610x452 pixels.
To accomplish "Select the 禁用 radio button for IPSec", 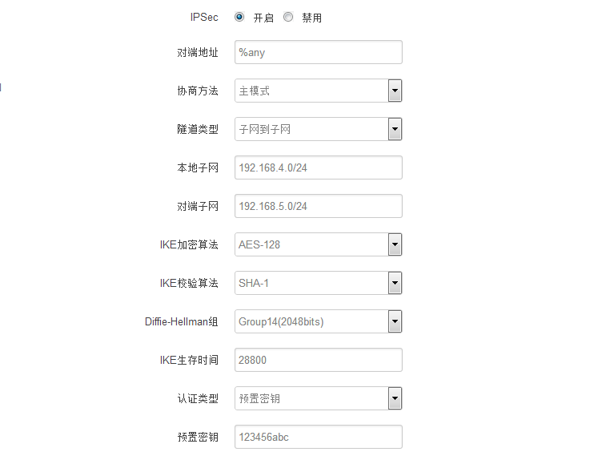I will click(288, 17).
